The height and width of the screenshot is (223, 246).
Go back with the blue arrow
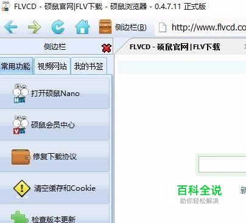tap(10, 27)
